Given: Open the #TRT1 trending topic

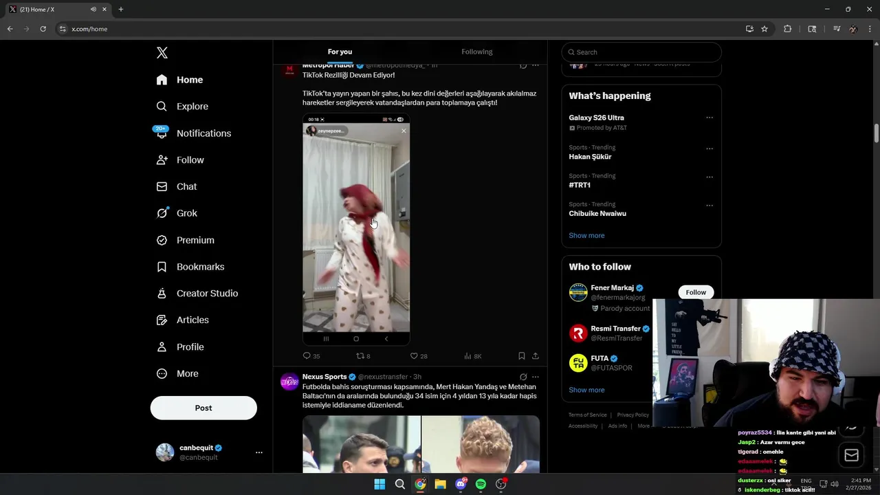Looking at the screenshot, I should click(580, 185).
